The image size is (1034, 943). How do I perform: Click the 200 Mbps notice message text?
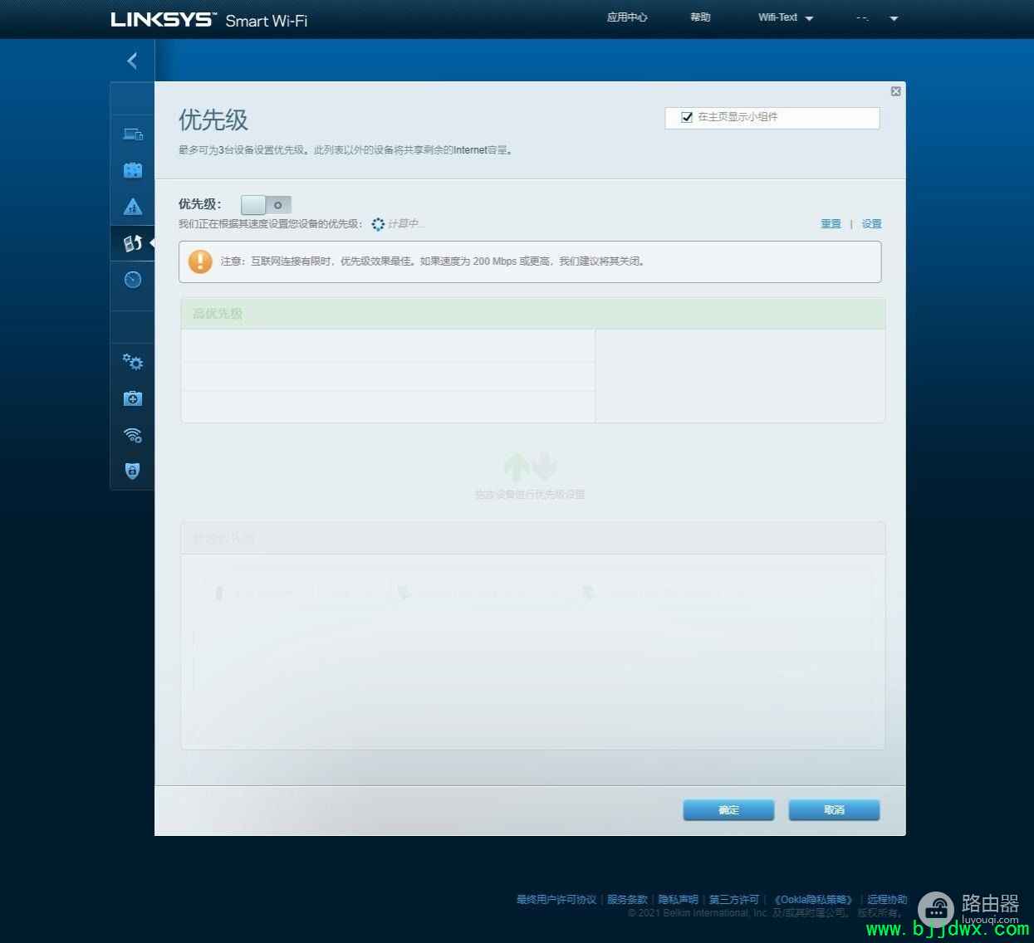click(433, 261)
